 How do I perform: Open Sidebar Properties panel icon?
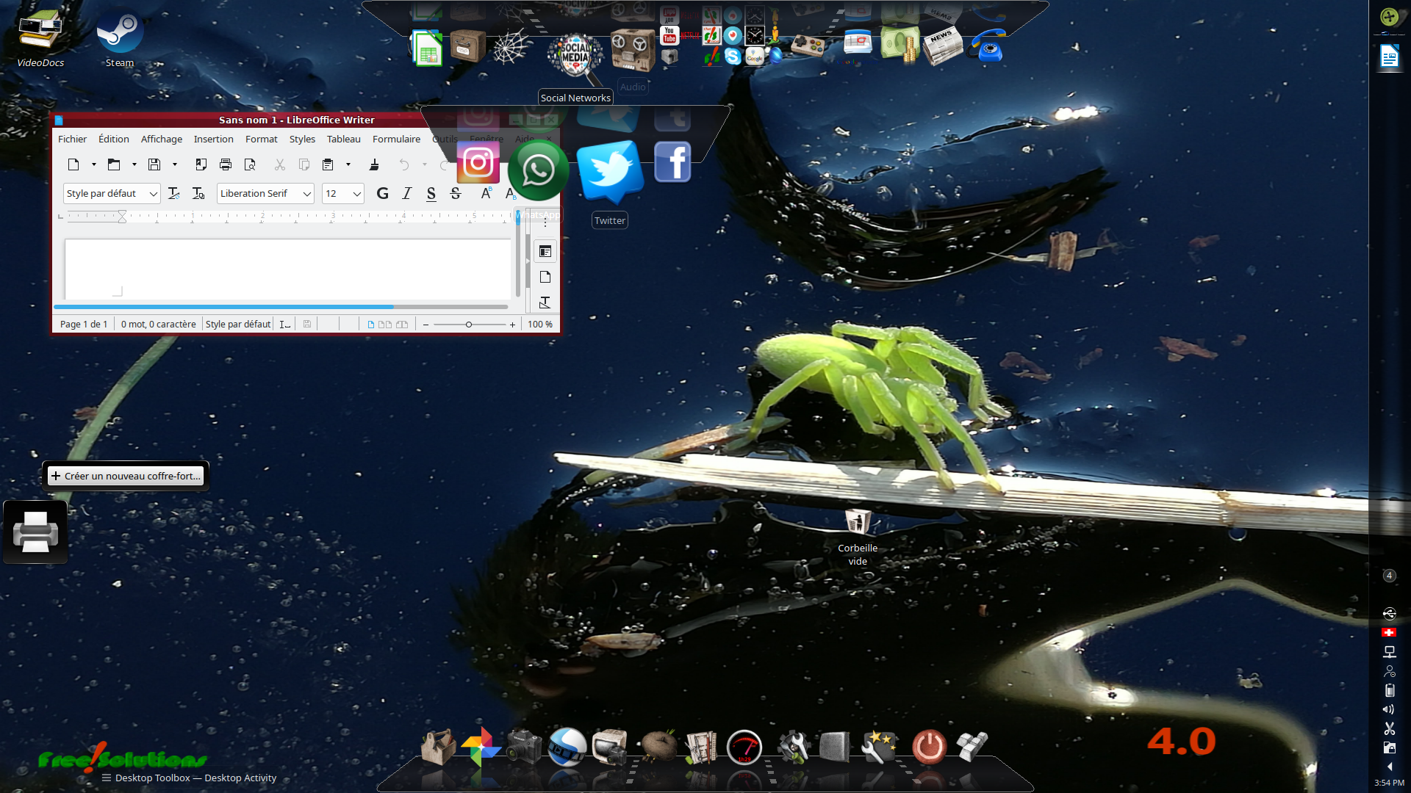coord(545,252)
